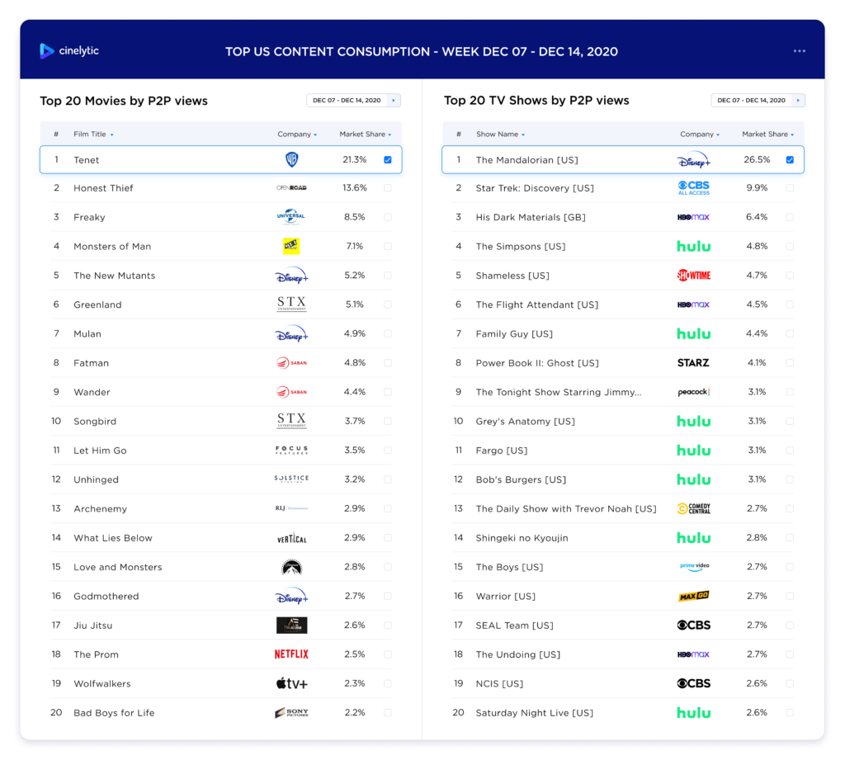The image size is (845, 760).
Task: Click the yellow logo beside Monsters of Man
Action: [291, 246]
